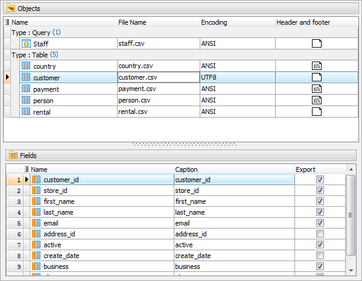Uncheck Export for store_id
Screen dimensions: 362x281
(320, 191)
